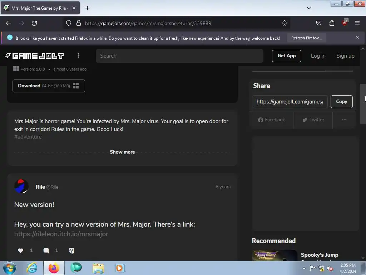Open the Spooky's Jump title link
This screenshot has height=275, width=366.
[319, 255]
